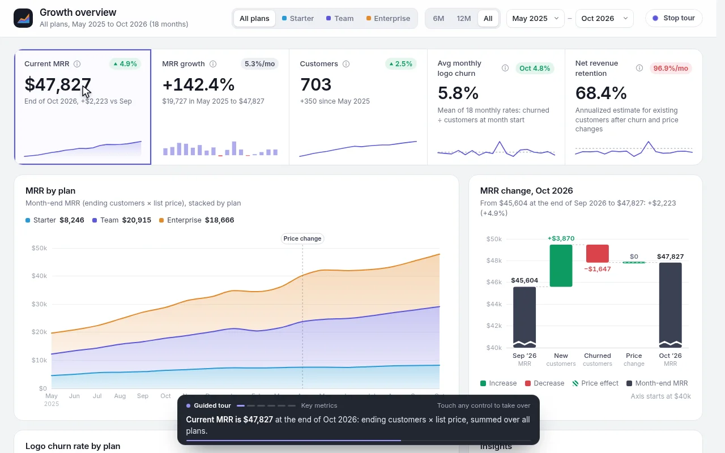Viewport: 725px width, 453px height.
Task: Click the Team $20,915 legend entry
Action: (x=122, y=220)
